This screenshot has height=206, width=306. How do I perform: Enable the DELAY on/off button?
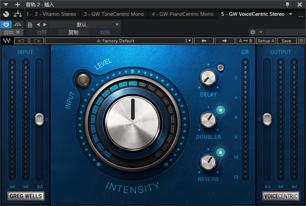click(221, 68)
